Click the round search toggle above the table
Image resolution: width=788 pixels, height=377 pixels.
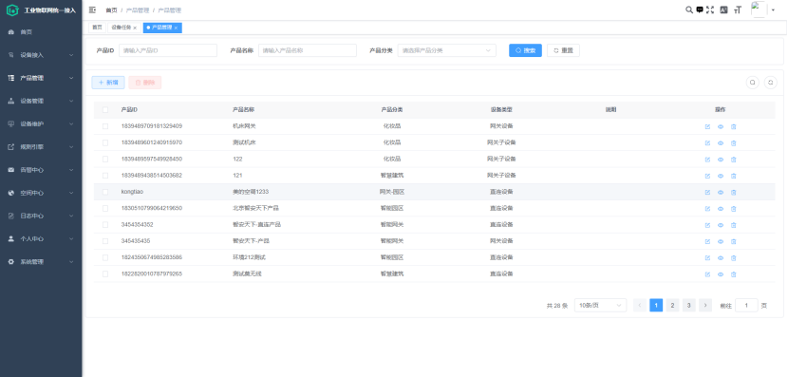pyautogui.click(x=752, y=83)
